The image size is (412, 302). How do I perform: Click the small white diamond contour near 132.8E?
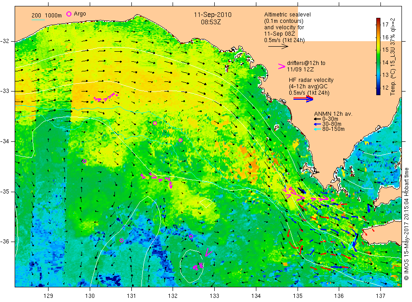[x=206, y=203]
